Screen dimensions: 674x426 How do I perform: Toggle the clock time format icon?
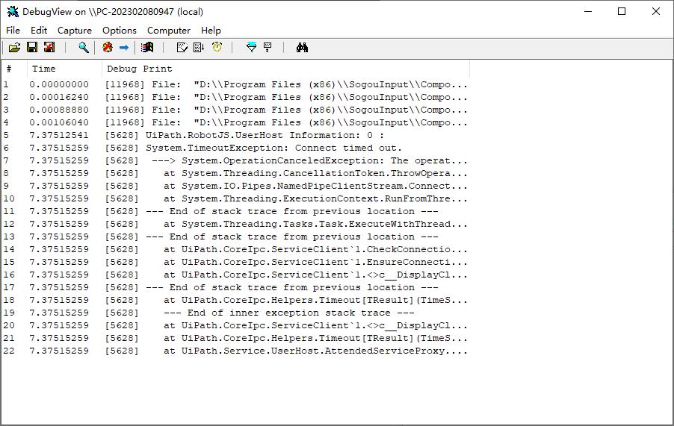pos(217,48)
